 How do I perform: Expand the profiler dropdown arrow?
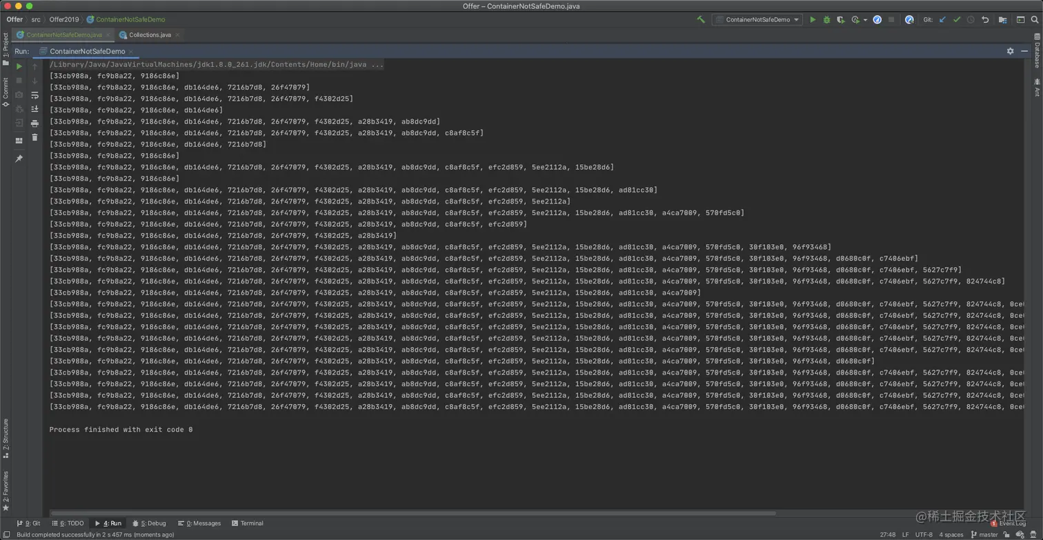(865, 20)
